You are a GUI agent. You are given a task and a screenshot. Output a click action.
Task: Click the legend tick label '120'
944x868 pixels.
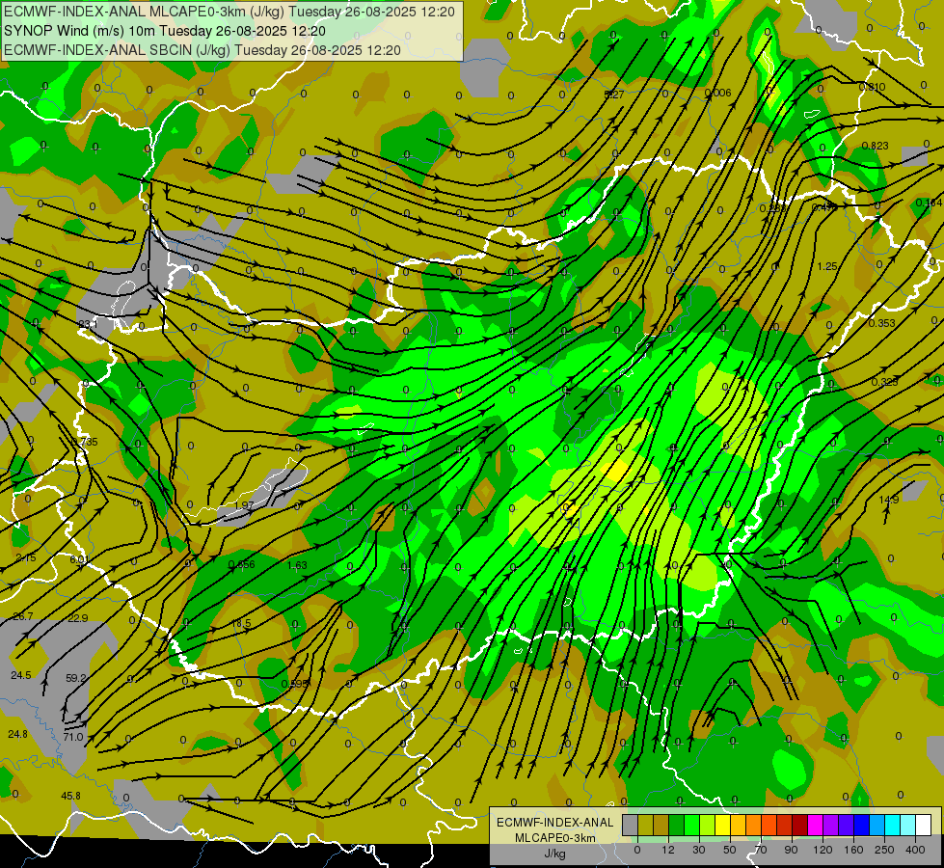click(x=823, y=850)
